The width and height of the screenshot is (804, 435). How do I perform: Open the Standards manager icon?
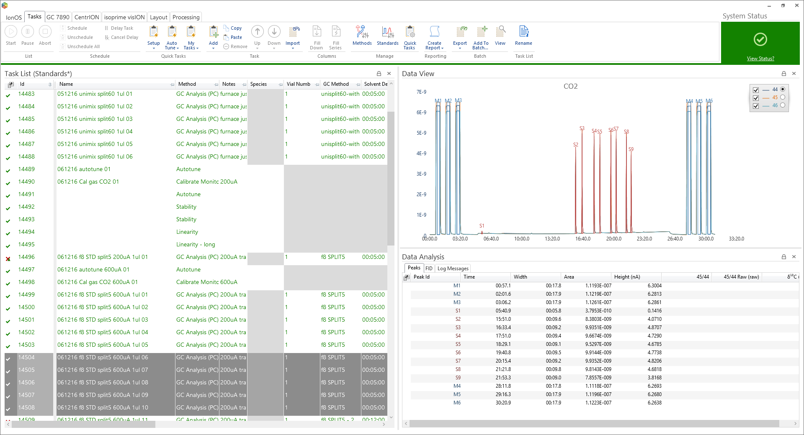click(x=387, y=36)
